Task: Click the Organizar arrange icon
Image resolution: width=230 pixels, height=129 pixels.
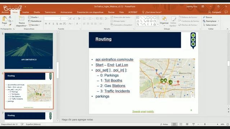Action: pos(164,19)
